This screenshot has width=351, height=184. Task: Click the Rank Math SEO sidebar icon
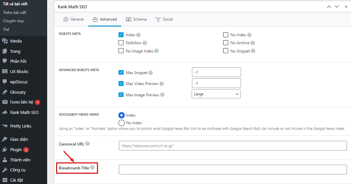click(x=5, y=112)
